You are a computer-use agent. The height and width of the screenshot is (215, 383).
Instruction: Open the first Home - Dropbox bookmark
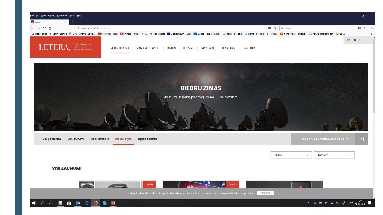pos(232,34)
